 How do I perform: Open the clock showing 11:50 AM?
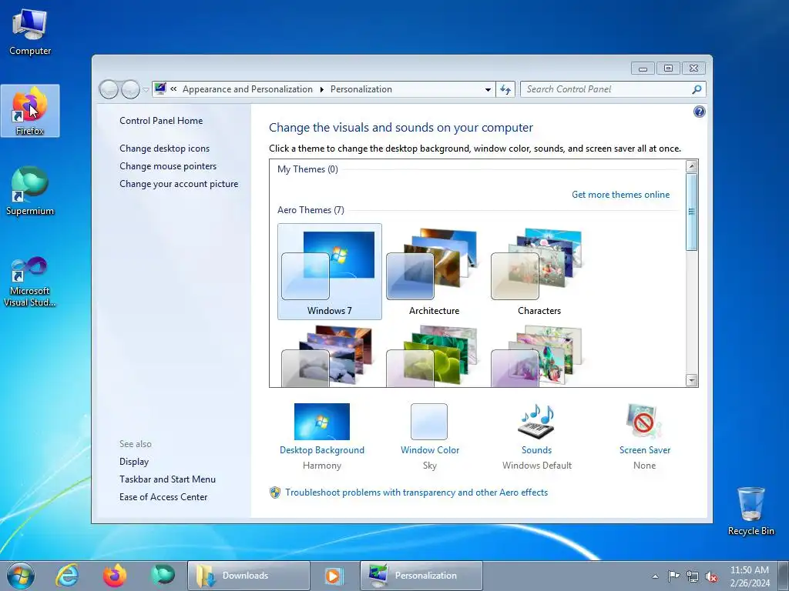(749, 576)
